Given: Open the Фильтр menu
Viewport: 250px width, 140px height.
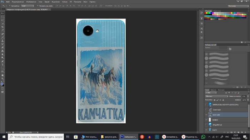Looking at the screenshot, I should pos(65,2).
